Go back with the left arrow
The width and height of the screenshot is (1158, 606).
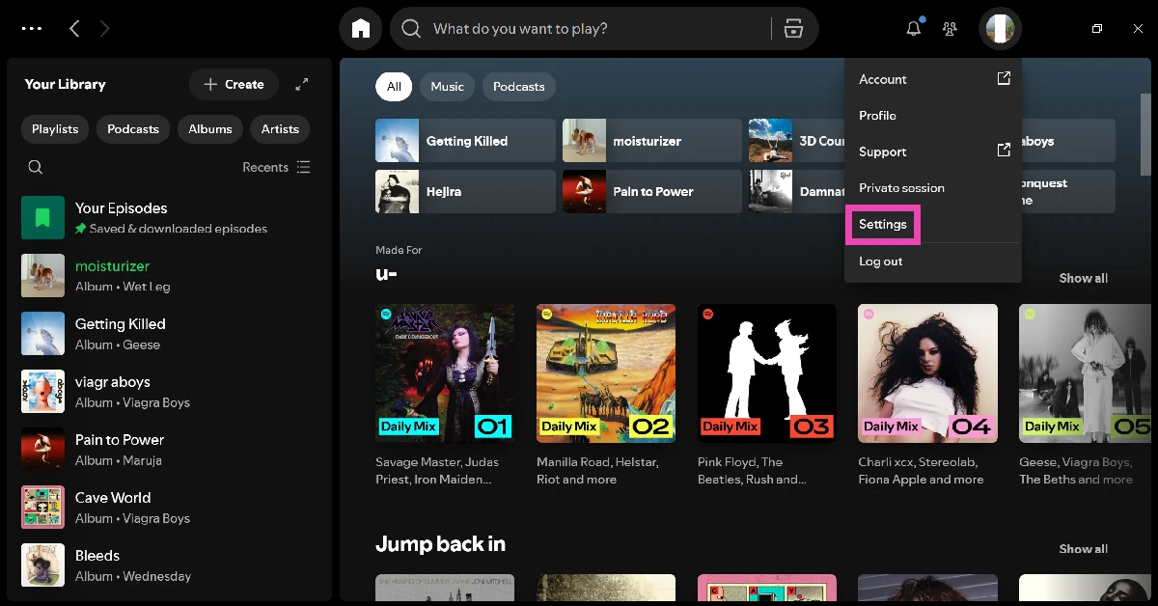(x=74, y=29)
